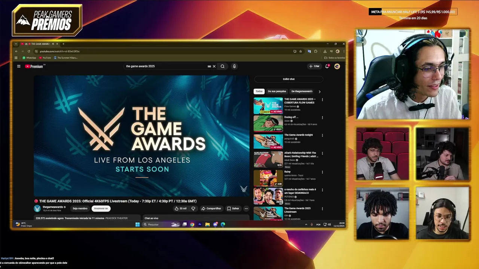Open WhatsApp bookmark

(x=29, y=58)
